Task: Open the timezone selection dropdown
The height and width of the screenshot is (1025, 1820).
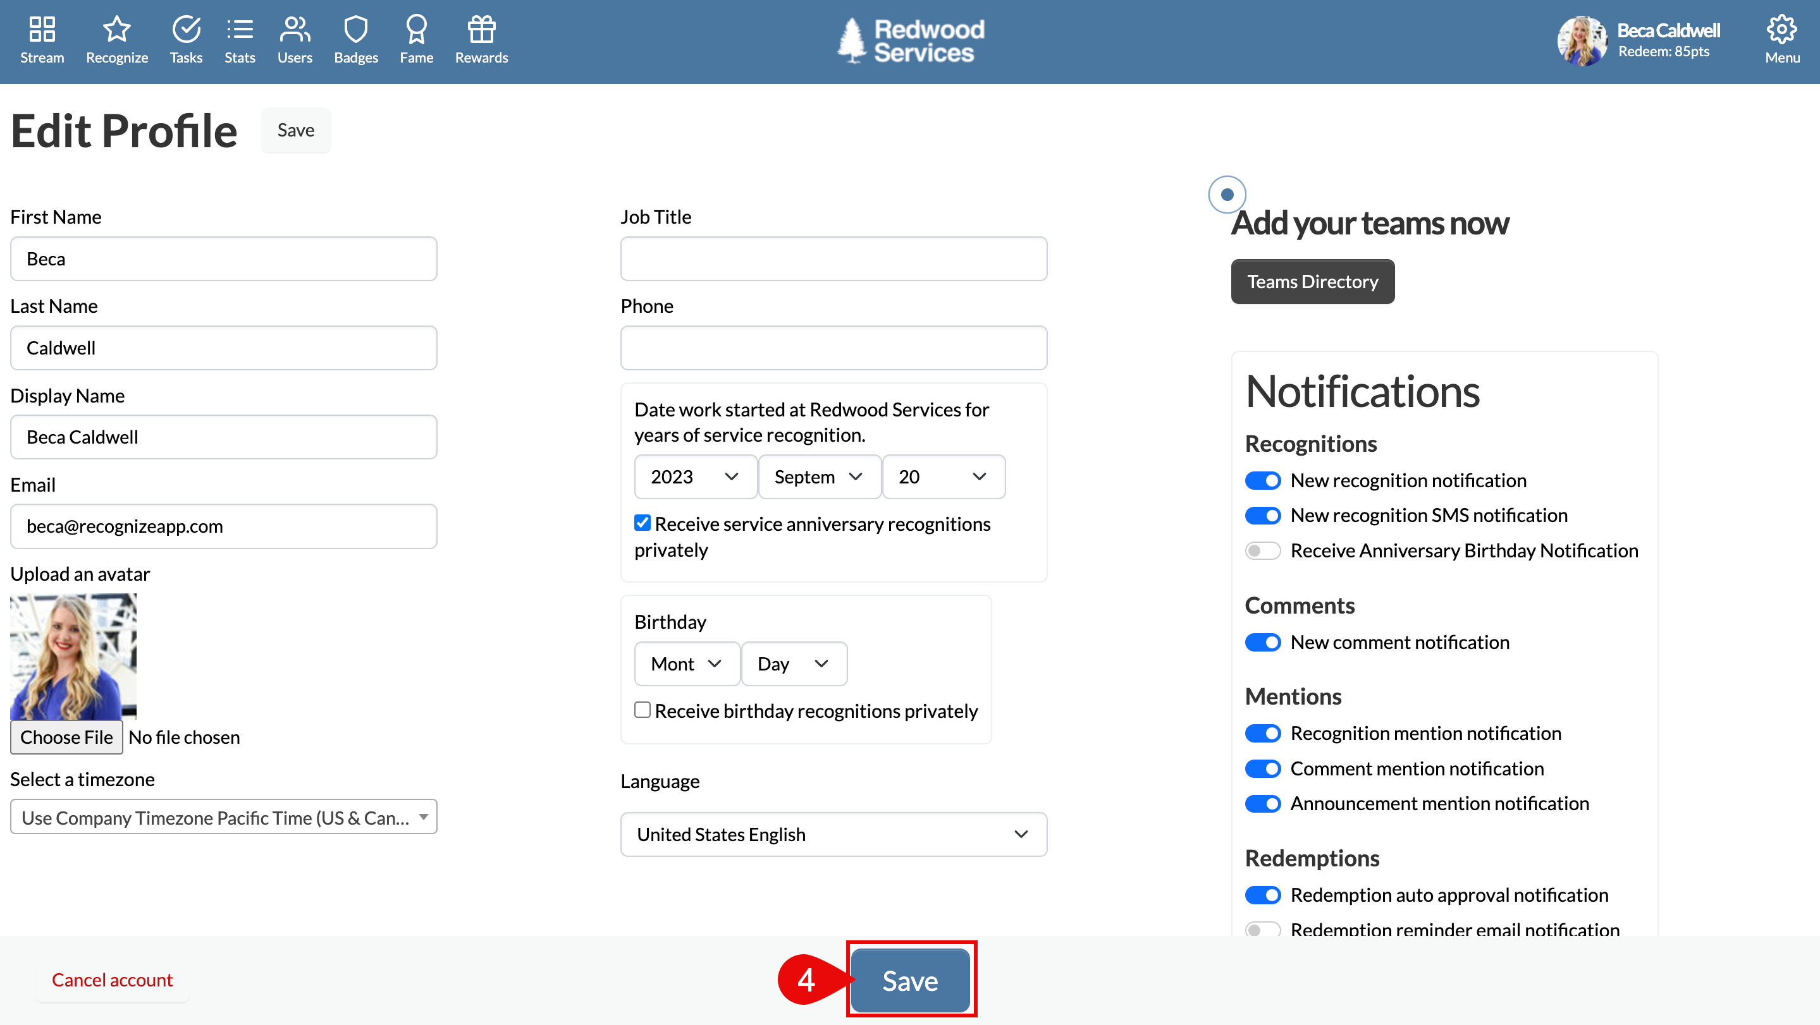Action: point(223,818)
